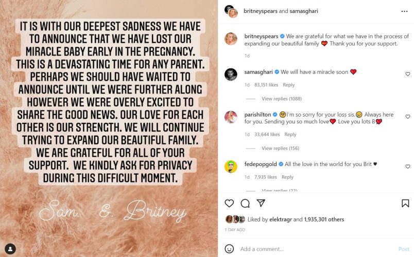Open britneyspears profile in header
Viewport: 414px width, 257px height.
261,11
